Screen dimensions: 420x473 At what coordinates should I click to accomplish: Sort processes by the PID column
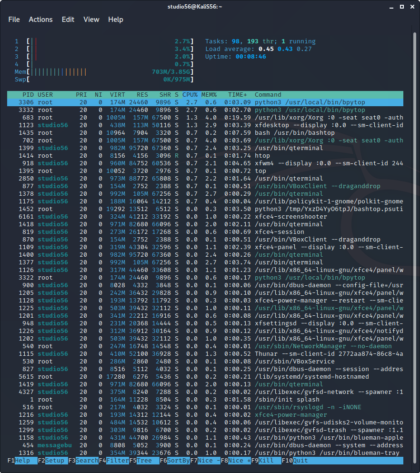(x=27, y=94)
